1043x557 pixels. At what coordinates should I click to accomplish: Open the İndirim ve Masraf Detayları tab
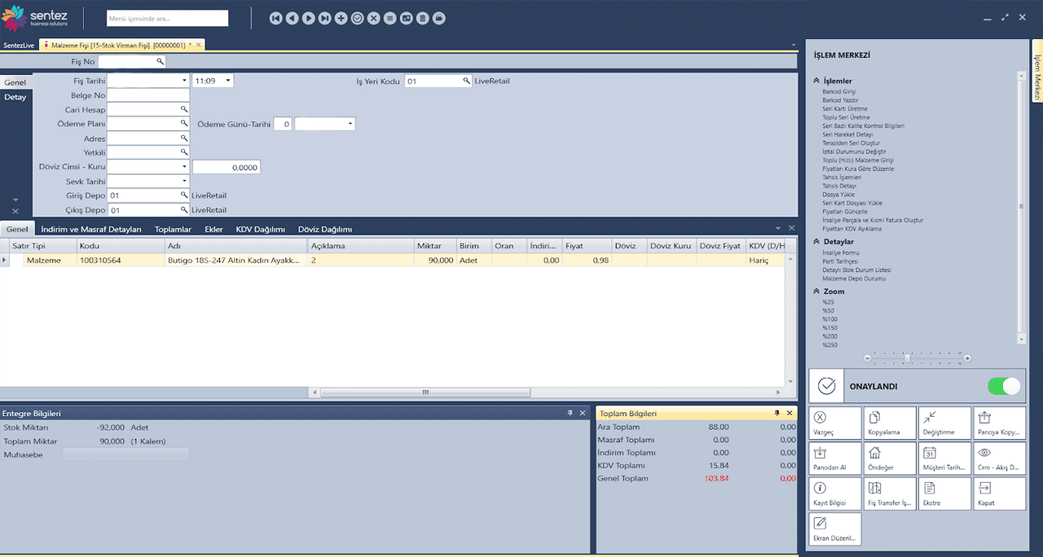click(x=91, y=230)
